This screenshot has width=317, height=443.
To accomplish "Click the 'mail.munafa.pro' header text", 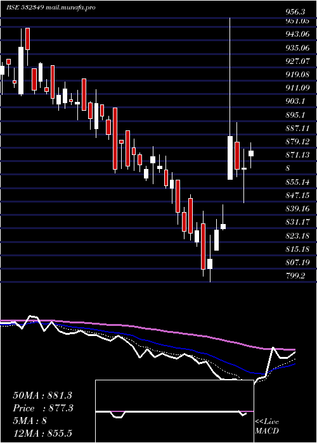I will tap(70, 8).
